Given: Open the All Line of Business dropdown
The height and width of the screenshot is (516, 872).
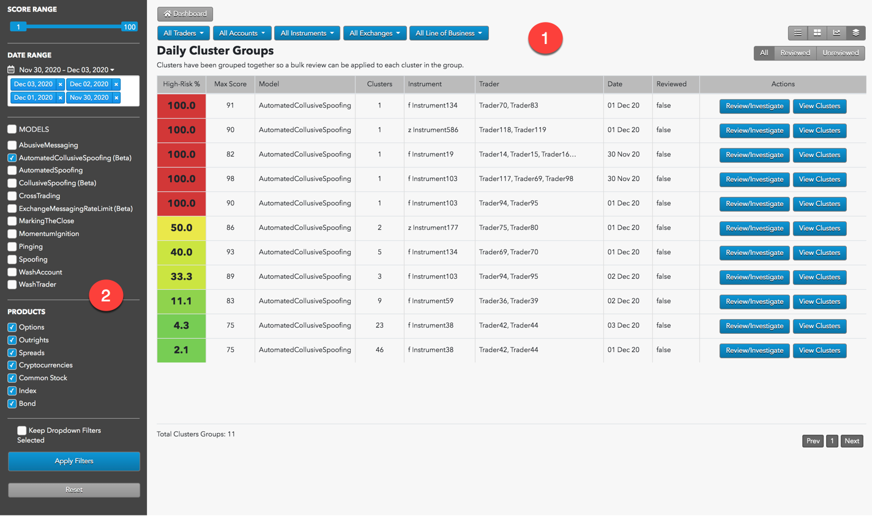Looking at the screenshot, I should (449, 33).
